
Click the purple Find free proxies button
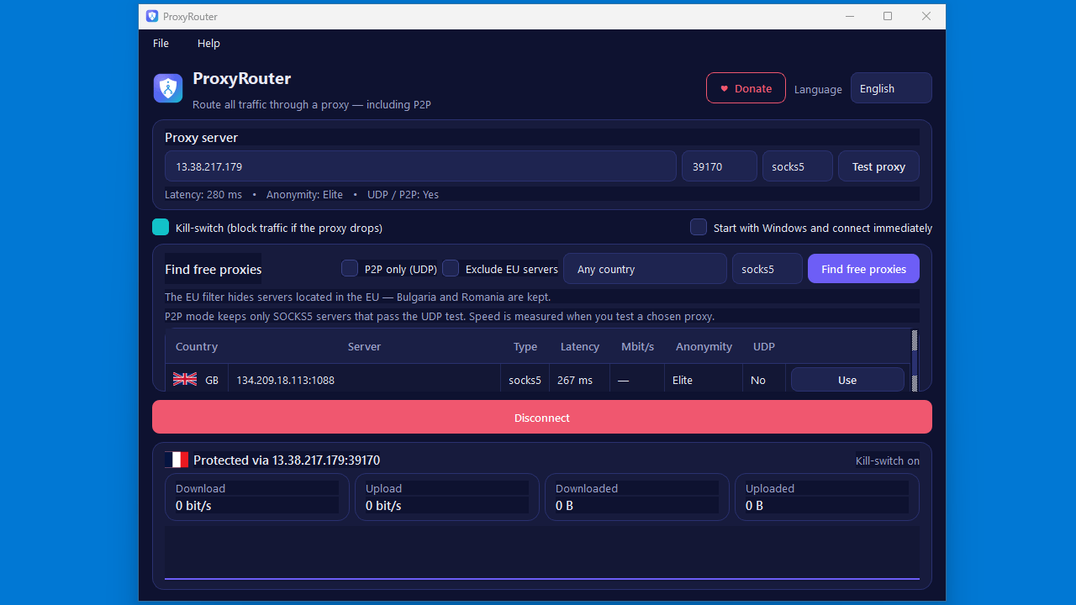click(863, 269)
